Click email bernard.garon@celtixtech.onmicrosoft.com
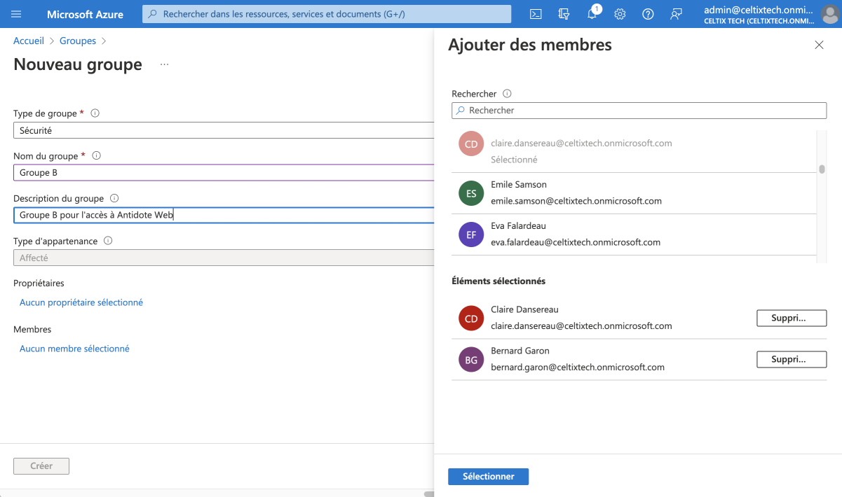842x497 pixels. 578,367
